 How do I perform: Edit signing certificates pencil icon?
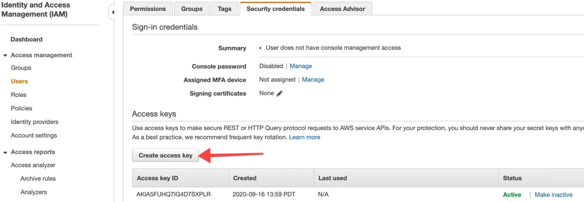(279, 94)
